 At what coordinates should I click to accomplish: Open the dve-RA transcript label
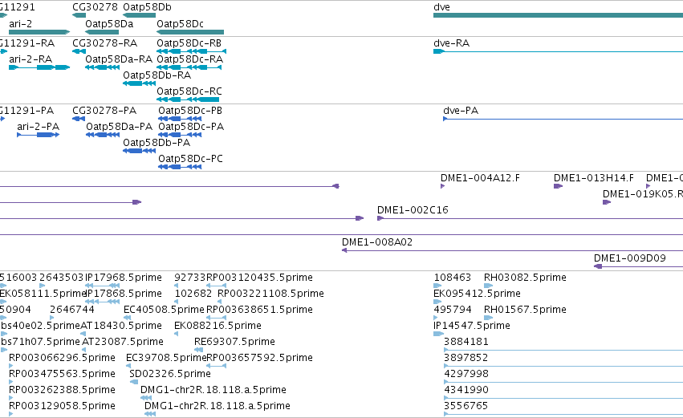pos(451,43)
